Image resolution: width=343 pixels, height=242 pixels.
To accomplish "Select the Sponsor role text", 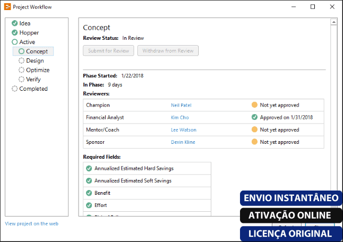I will click(x=95, y=142).
